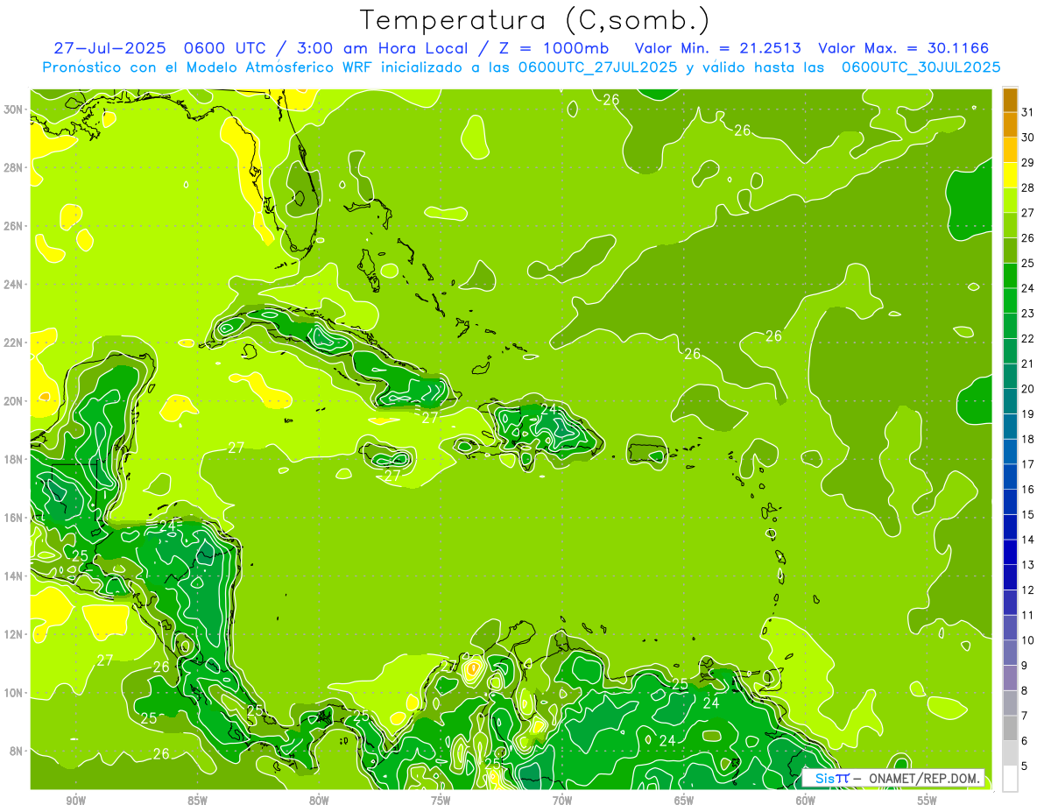The height and width of the screenshot is (812, 1051).
Task: Click the '26N' latitude axis label
Action: (14, 226)
